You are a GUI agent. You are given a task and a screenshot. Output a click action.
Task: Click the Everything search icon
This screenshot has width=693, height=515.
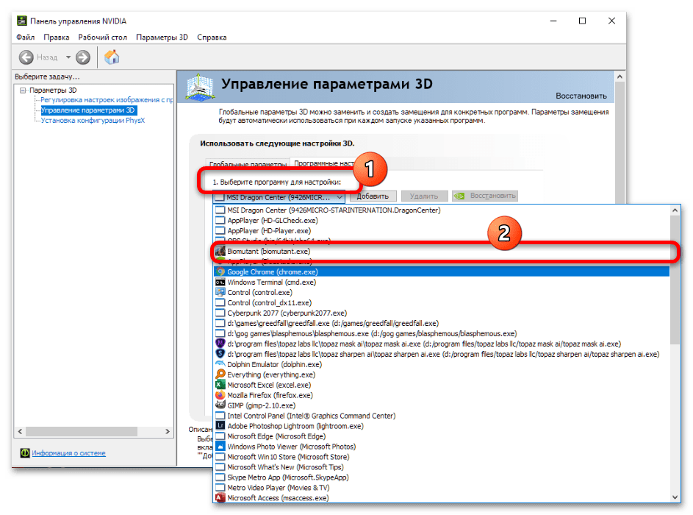tap(220, 374)
